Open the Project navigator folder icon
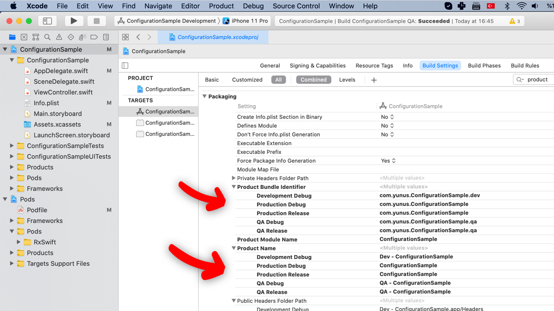This screenshot has width=554, height=311. point(12,37)
